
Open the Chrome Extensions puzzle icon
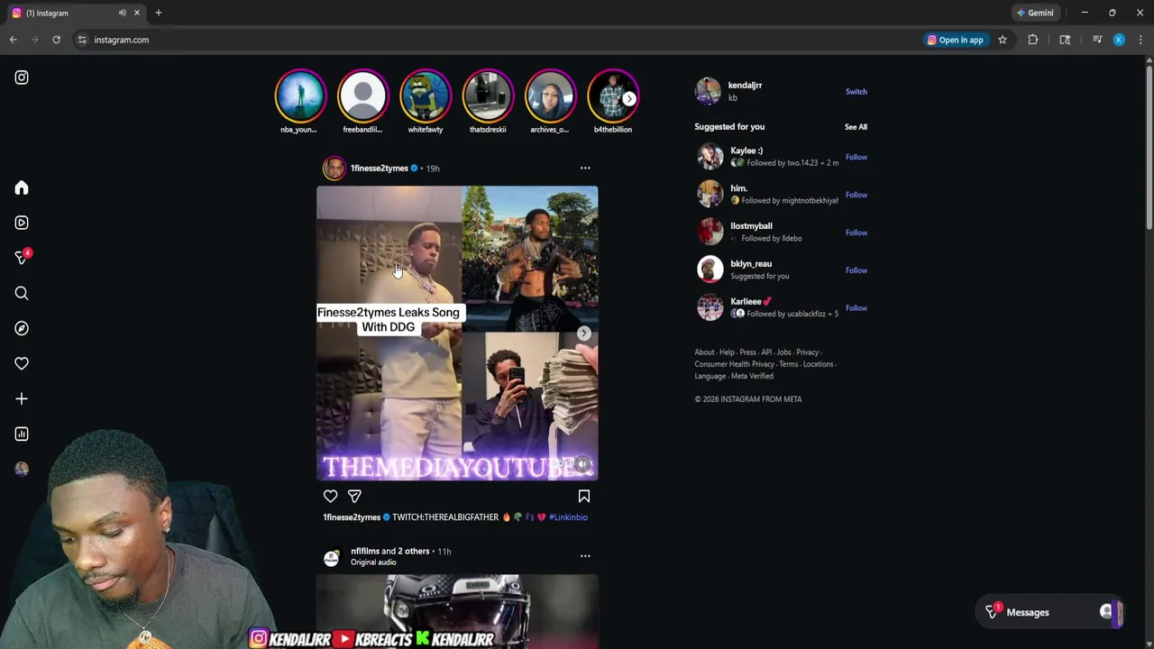[x=1033, y=40]
